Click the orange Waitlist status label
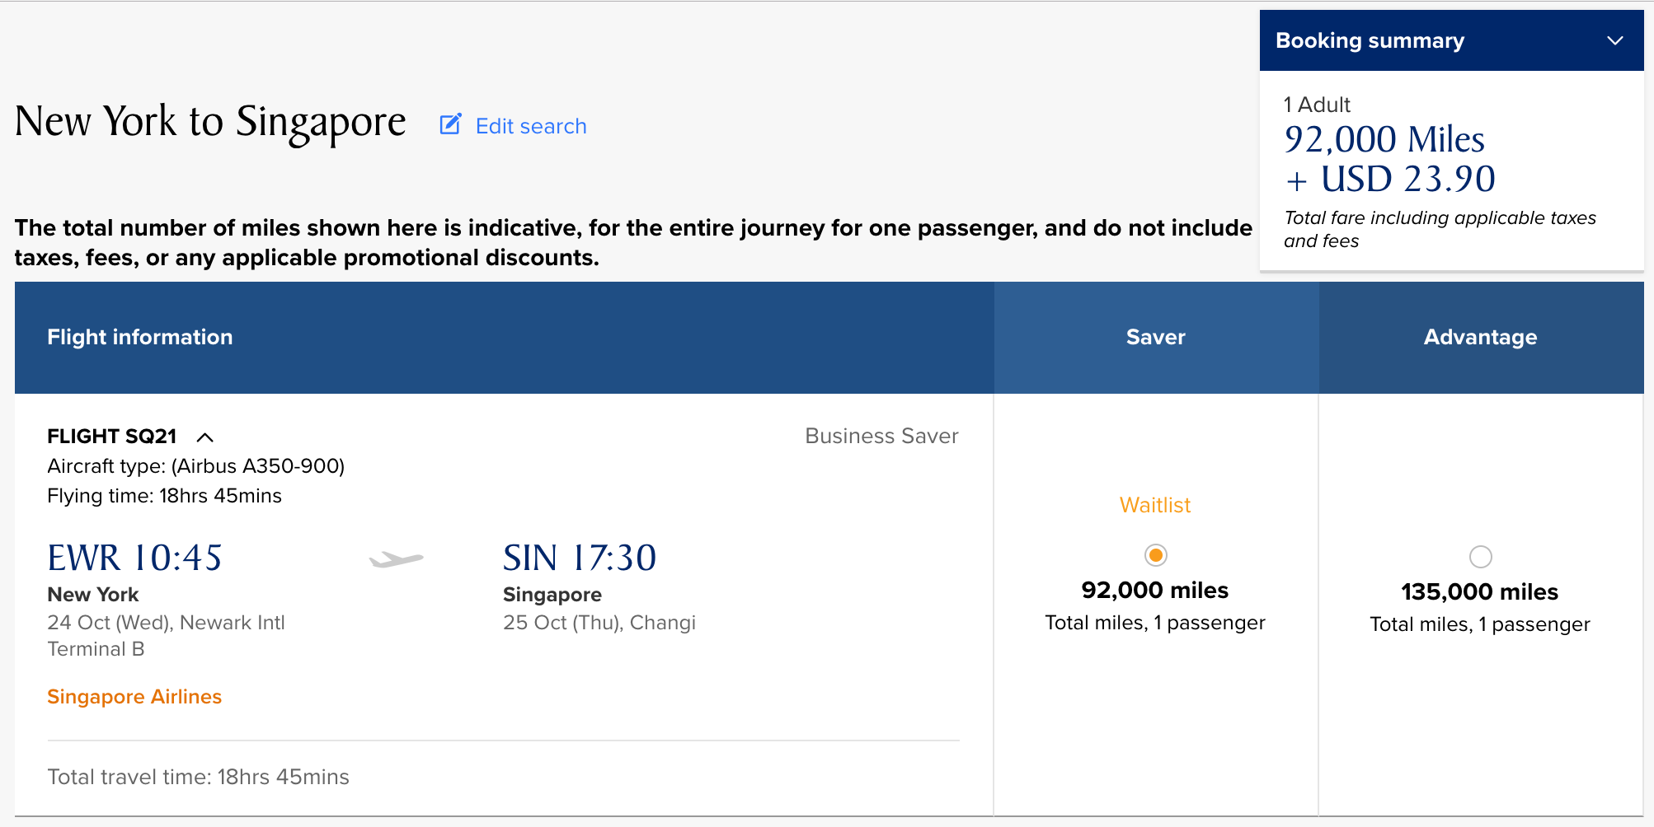 (x=1154, y=505)
